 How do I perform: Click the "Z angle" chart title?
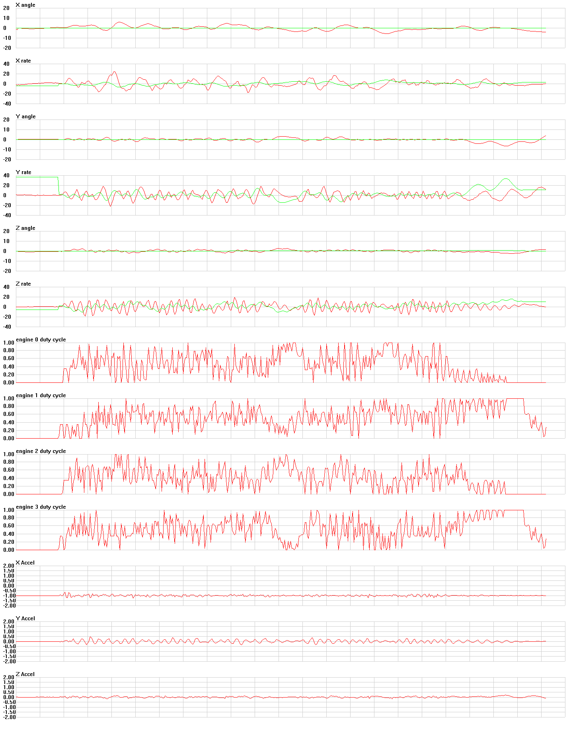[25, 228]
